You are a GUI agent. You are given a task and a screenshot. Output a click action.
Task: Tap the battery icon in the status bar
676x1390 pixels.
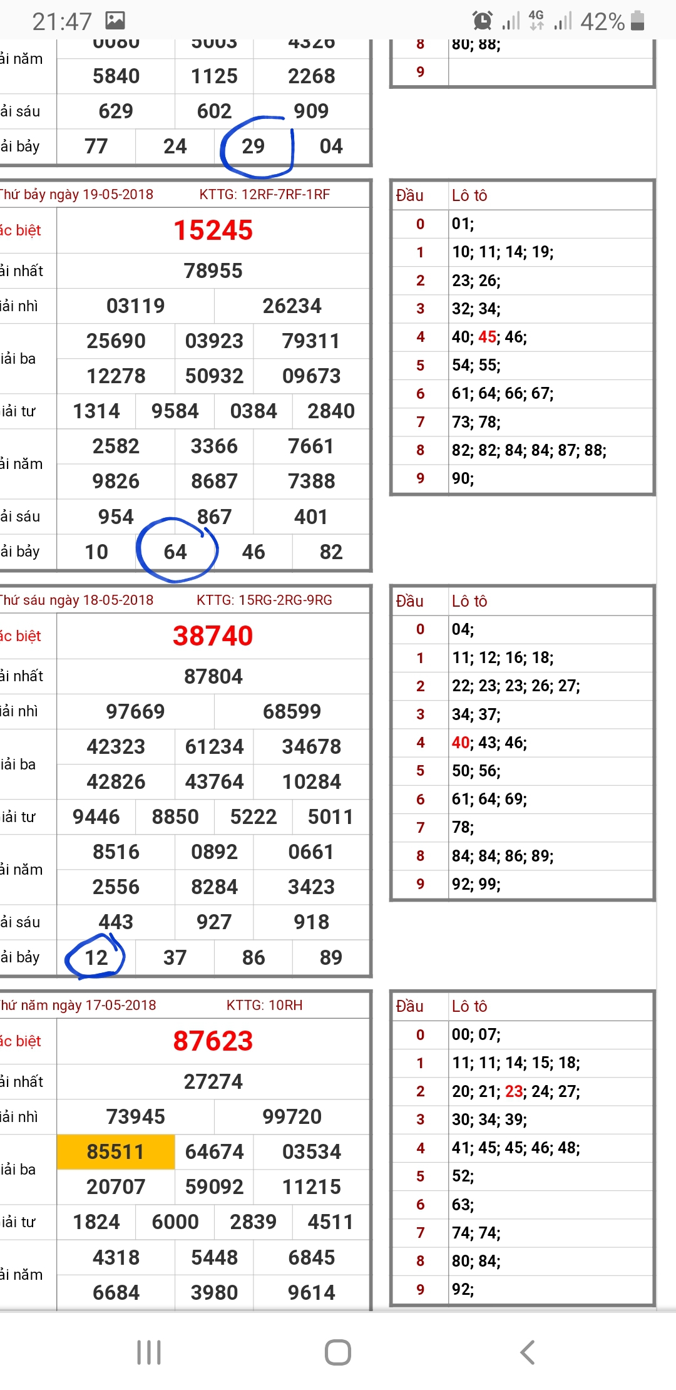[x=638, y=21]
